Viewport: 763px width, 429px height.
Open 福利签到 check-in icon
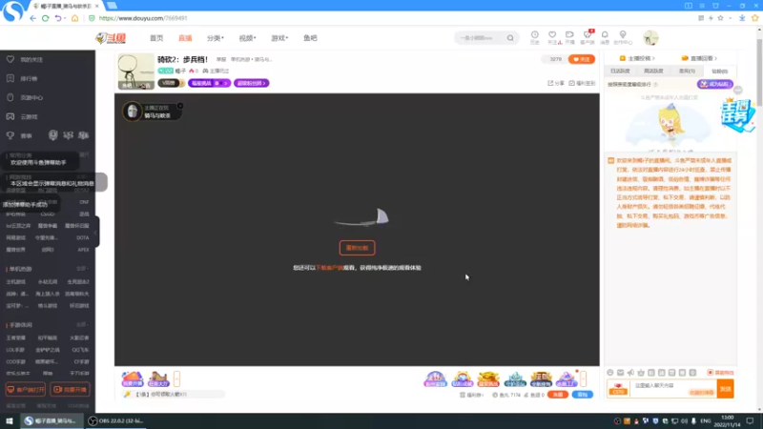[582, 83]
